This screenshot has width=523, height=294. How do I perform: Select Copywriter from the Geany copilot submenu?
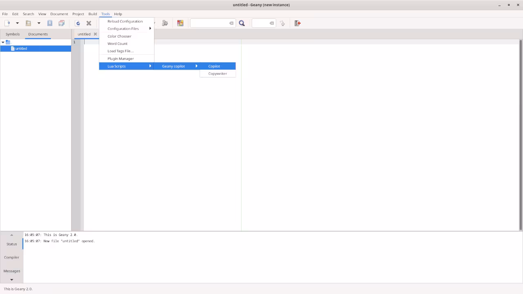pos(217,73)
